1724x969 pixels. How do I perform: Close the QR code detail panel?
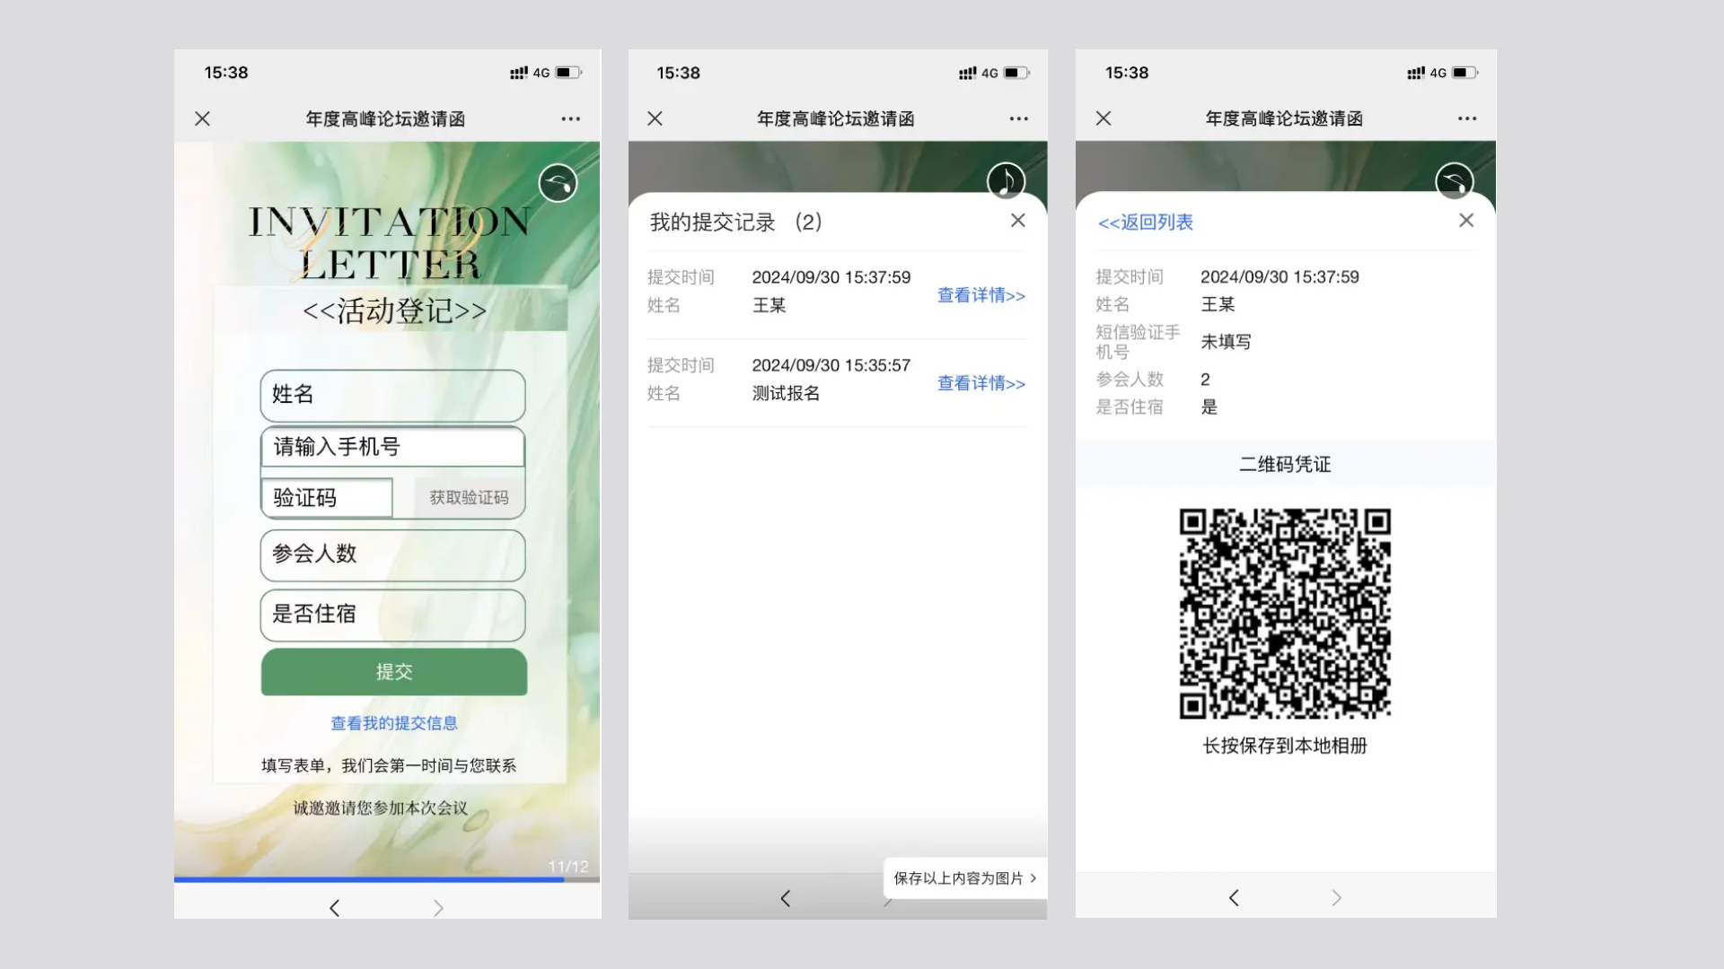pyautogui.click(x=1465, y=221)
